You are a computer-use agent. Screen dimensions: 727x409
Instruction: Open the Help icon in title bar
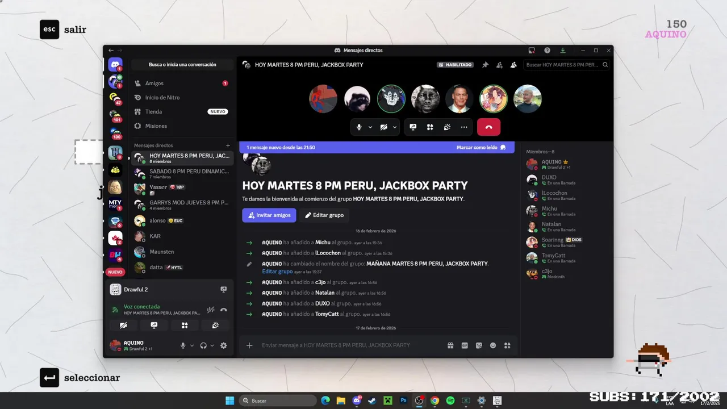(547, 51)
